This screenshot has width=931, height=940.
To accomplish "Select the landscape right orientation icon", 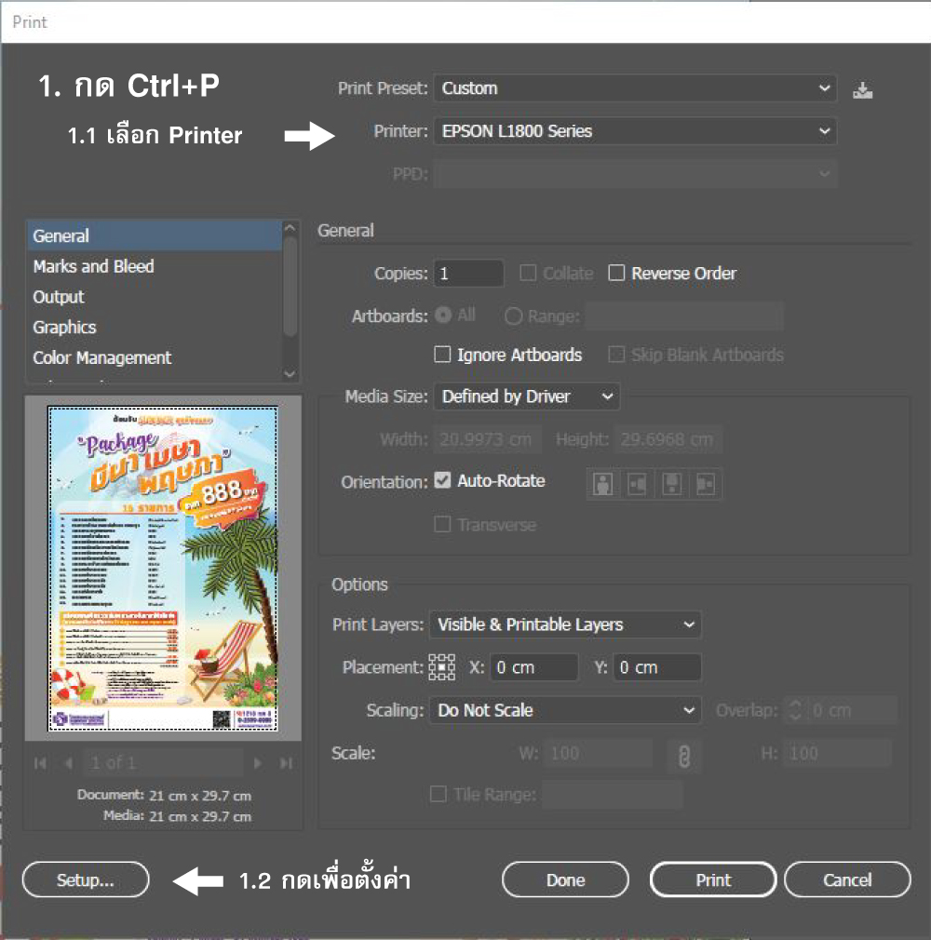I will [x=706, y=484].
